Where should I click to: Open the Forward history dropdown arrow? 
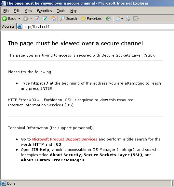pyautogui.click(x=31, y=19)
